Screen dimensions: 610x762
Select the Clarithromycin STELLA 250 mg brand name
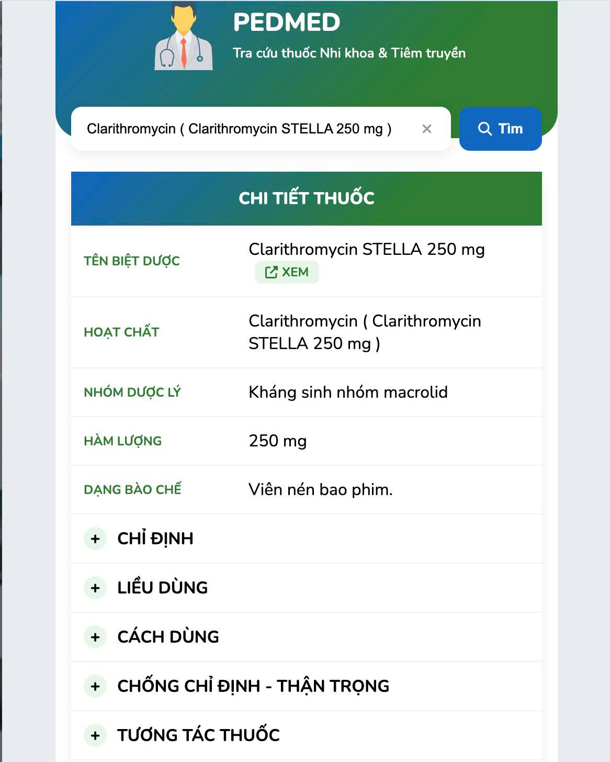click(x=367, y=249)
